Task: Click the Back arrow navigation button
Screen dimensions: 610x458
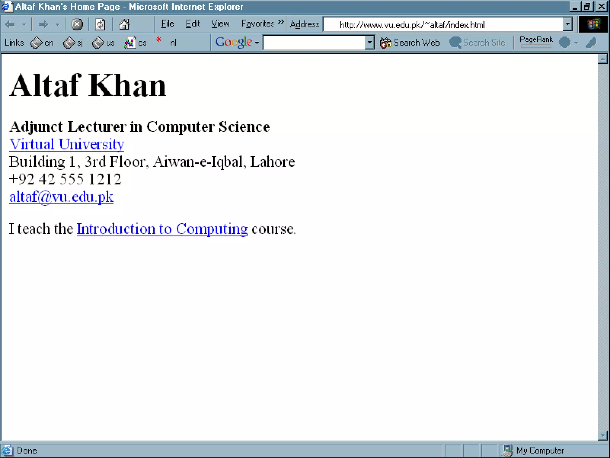Action: pyautogui.click(x=10, y=24)
